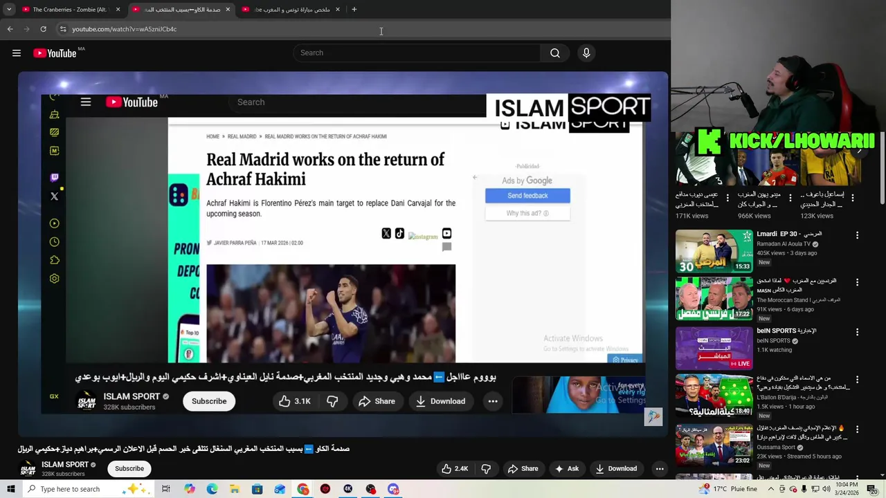This screenshot has height=498, width=886.
Task: Go to the YouTube home logo
Action: tap(55, 53)
